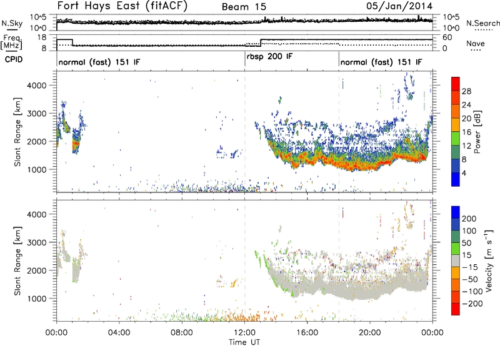Select the '4000' tick on the power panel
The image size is (500, 346).
(x=37, y=86)
